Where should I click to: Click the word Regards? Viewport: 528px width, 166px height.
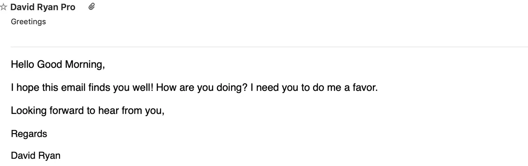[x=29, y=134]
